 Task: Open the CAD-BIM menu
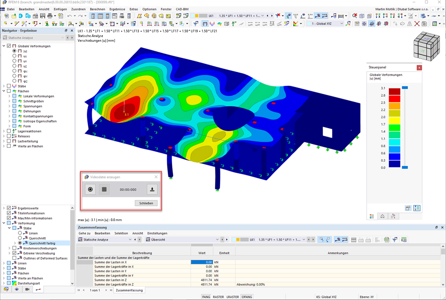182,9
